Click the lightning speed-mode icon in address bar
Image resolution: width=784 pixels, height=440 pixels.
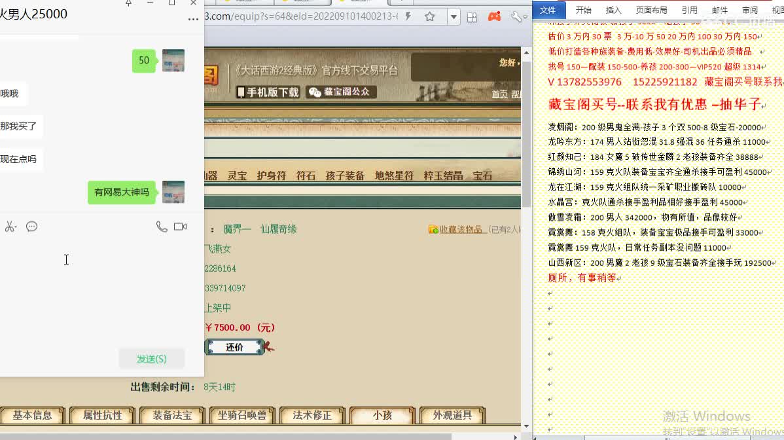[x=408, y=16]
